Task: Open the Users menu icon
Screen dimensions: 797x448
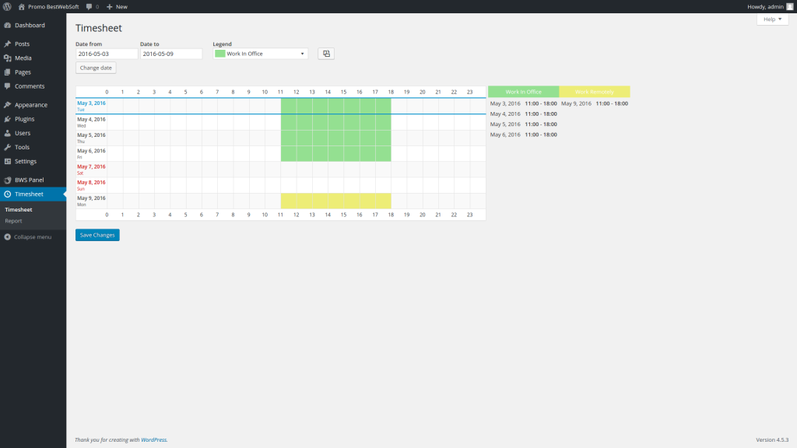Action: (8, 133)
